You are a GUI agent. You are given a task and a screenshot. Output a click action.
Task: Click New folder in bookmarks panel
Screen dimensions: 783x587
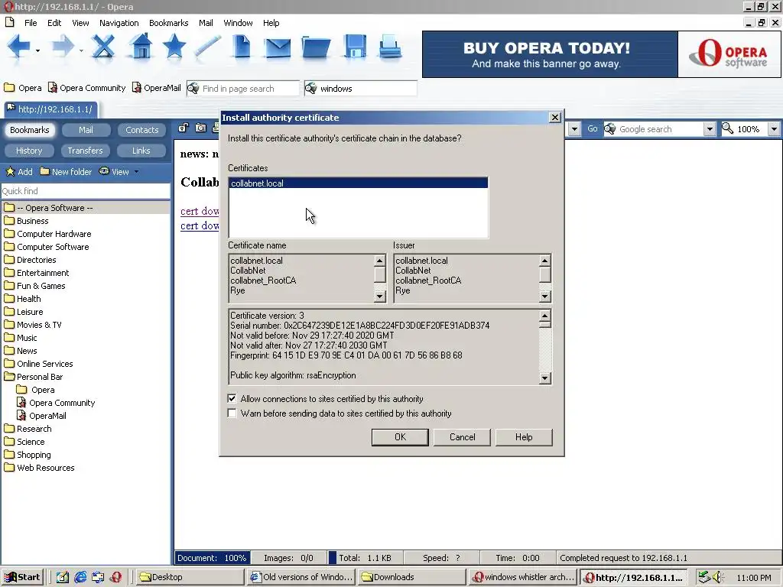click(66, 172)
